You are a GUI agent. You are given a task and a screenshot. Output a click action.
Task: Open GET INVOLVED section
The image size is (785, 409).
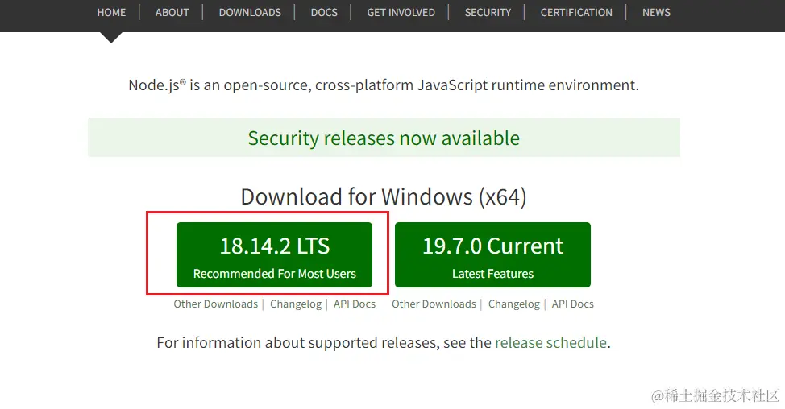tap(401, 13)
